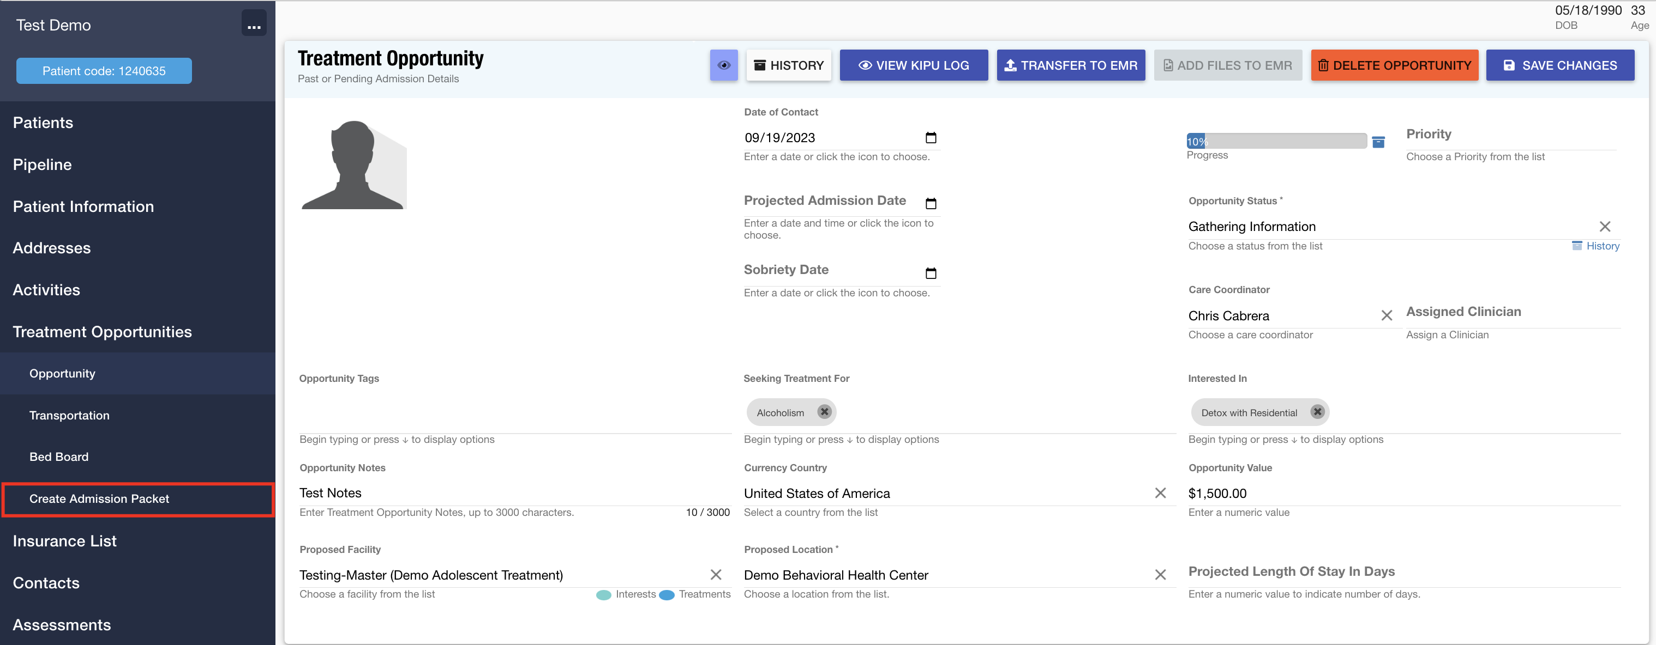The image size is (1656, 645).
Task: Toggle the eye preview icon beside History
Action: [724, 65]
